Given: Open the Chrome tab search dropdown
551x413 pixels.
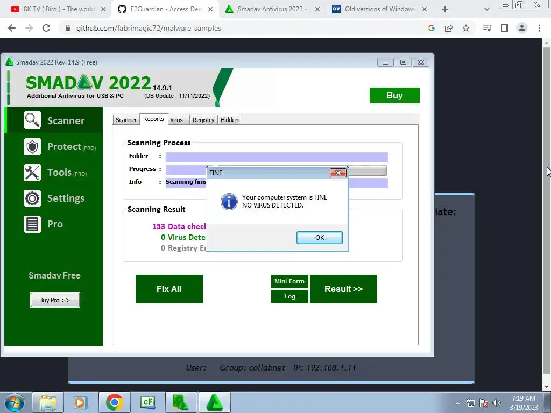Looking at the screenshot, I should pos(486,9).
